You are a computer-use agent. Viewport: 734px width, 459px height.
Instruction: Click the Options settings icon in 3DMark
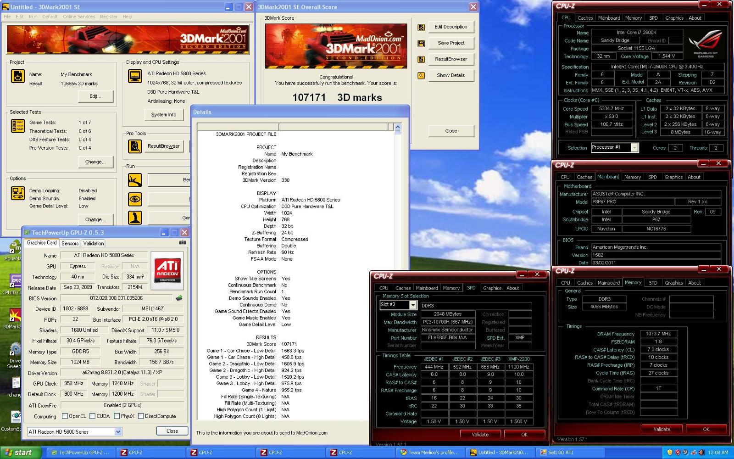tap(18, 193)
